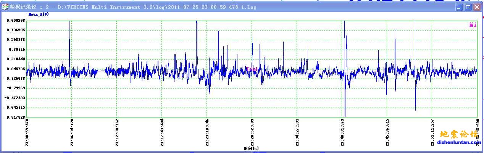Click the 23:34:27:331 time label
The width and height of the screenshot is (484, 153).
pos(297,132)
